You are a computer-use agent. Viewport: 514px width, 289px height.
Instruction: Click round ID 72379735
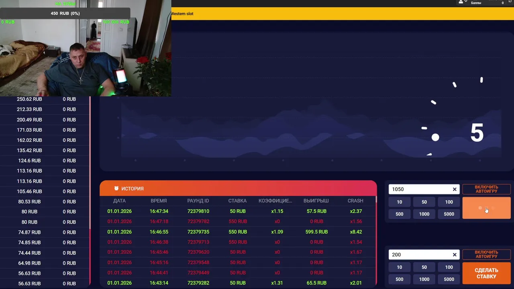(198, 232)
